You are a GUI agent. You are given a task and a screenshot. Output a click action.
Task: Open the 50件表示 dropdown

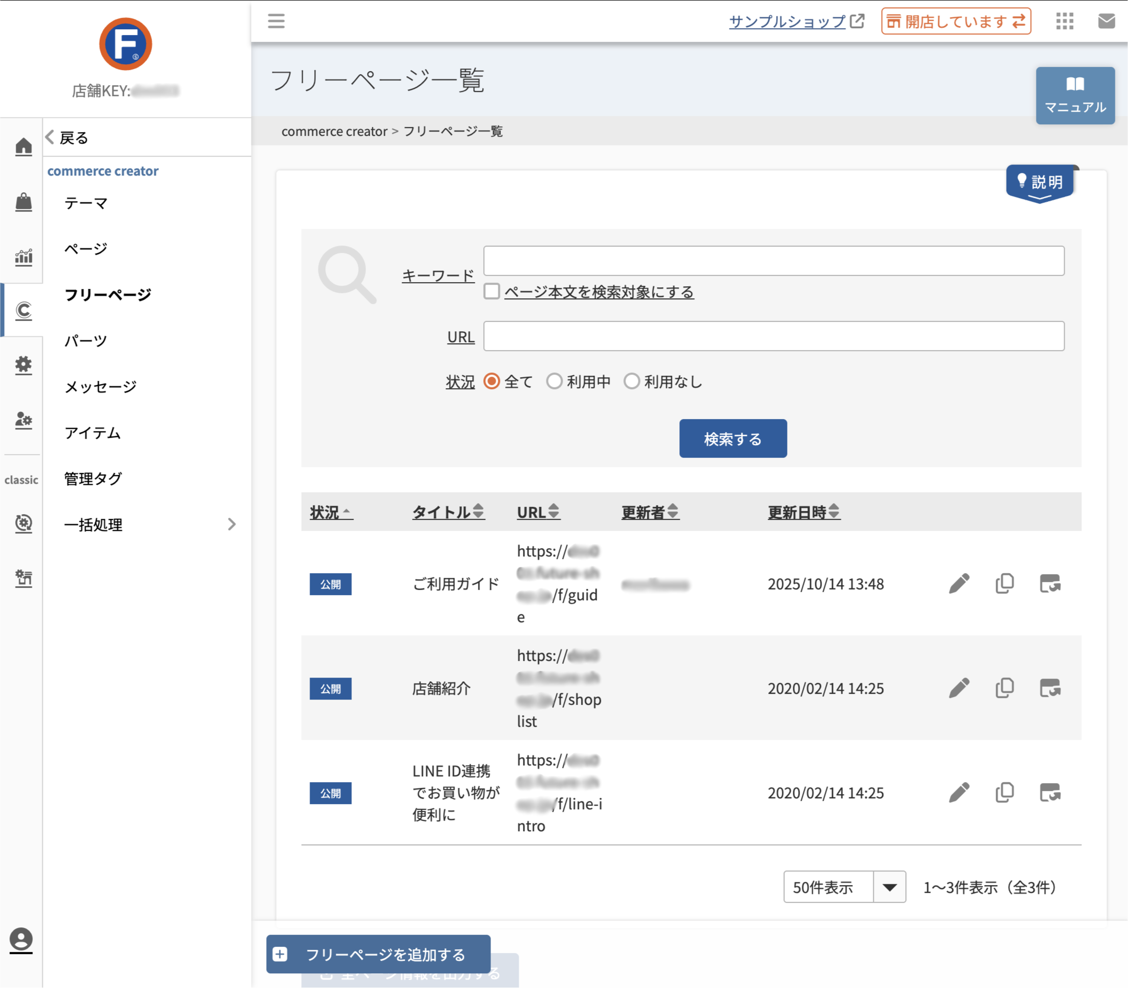[x=845, y=887]
